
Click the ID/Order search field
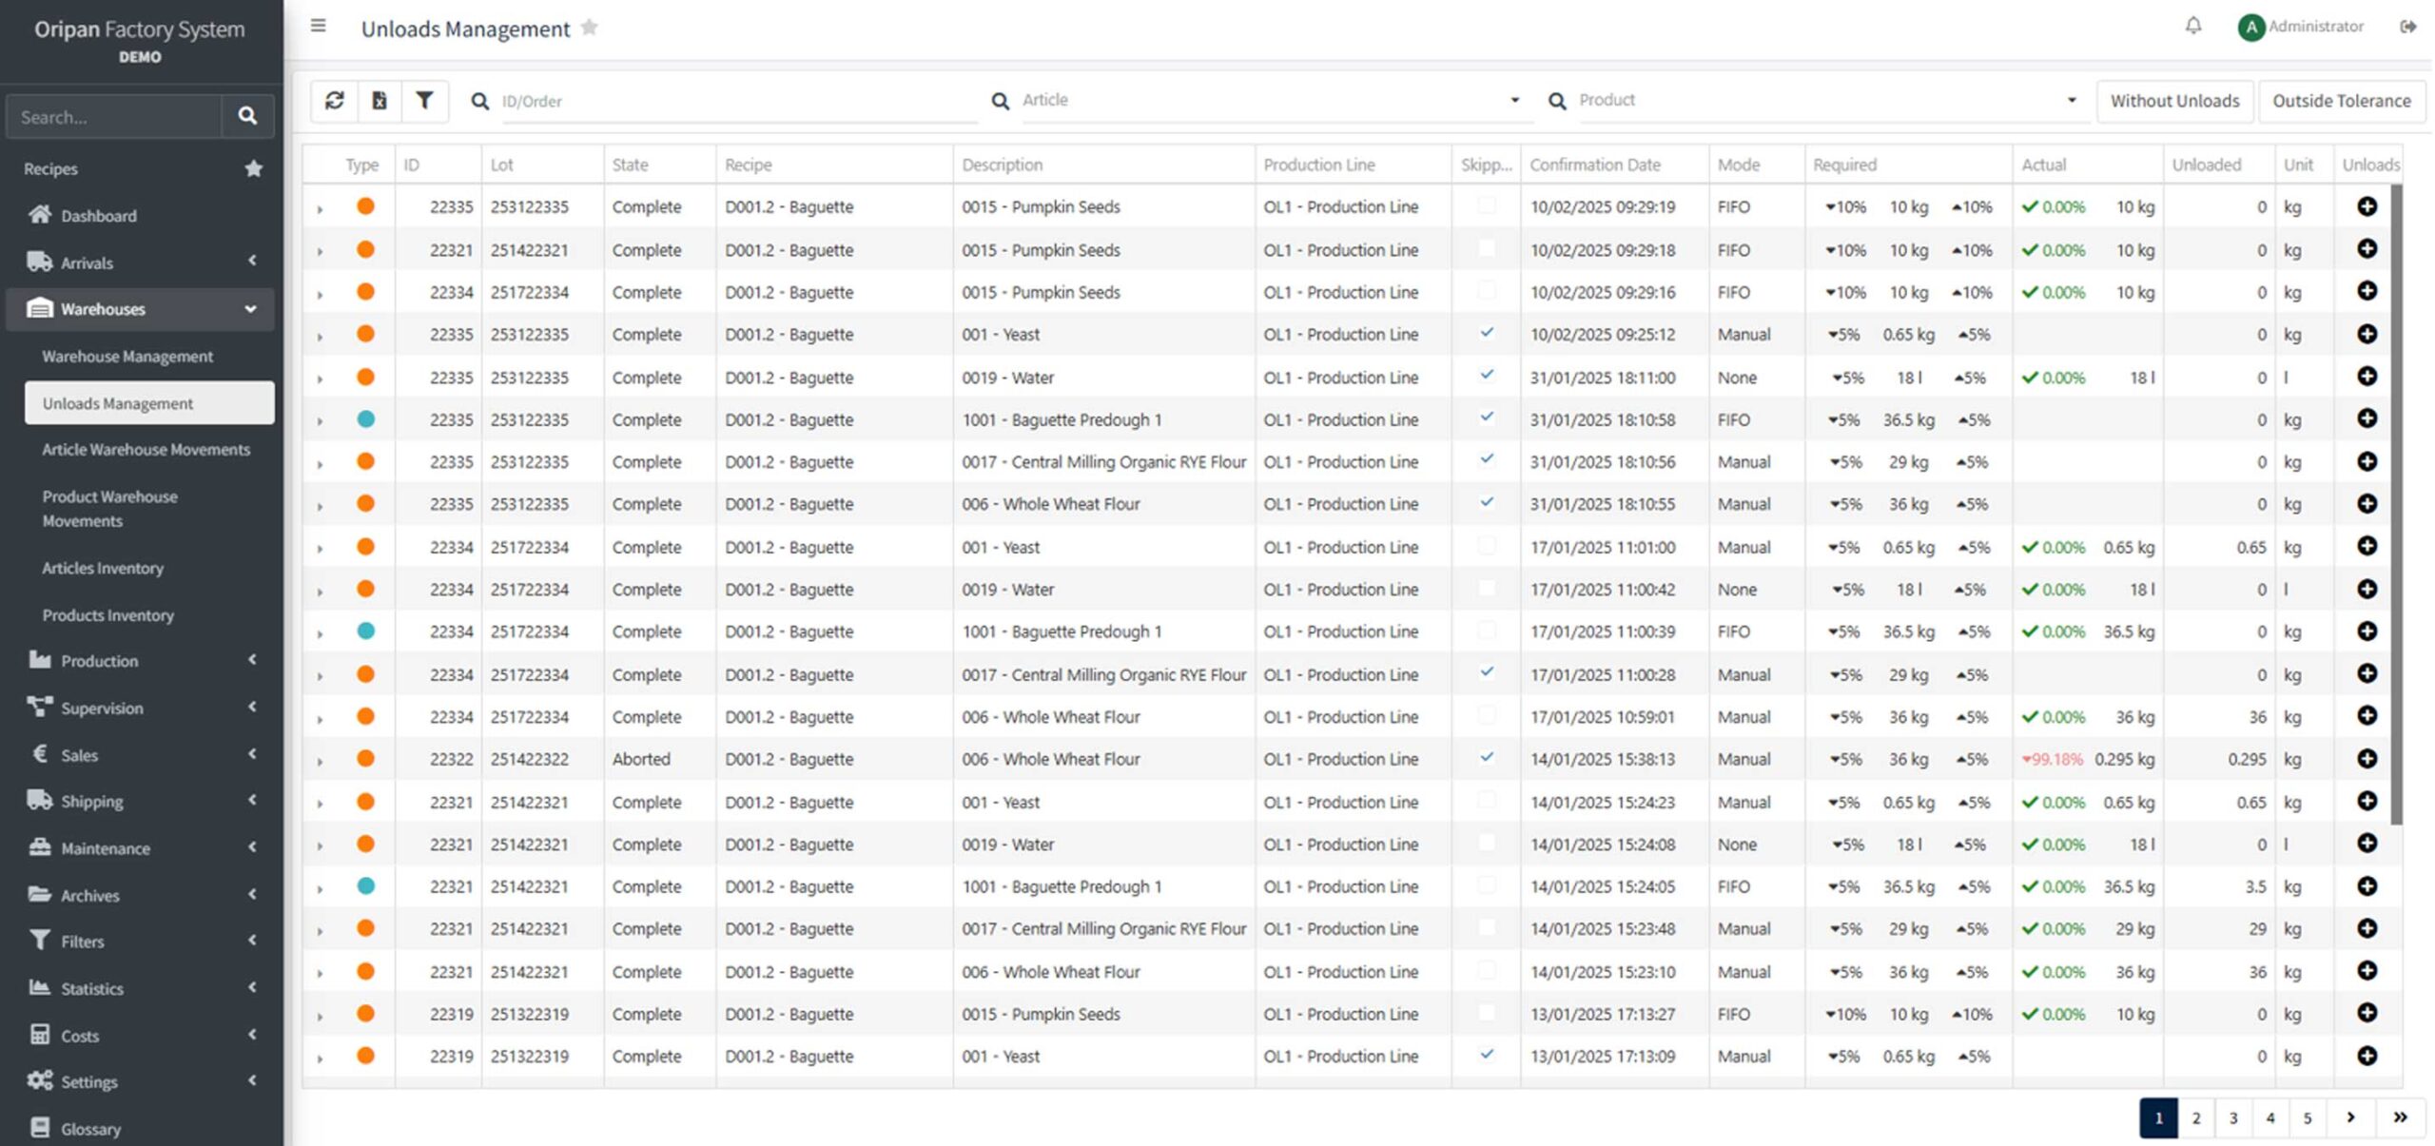[739, 101]
